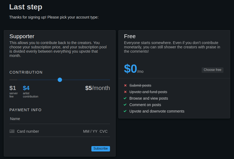Click red X next to Upvote and fund posts
Screen dimensions: 234x159
point(125,92)
